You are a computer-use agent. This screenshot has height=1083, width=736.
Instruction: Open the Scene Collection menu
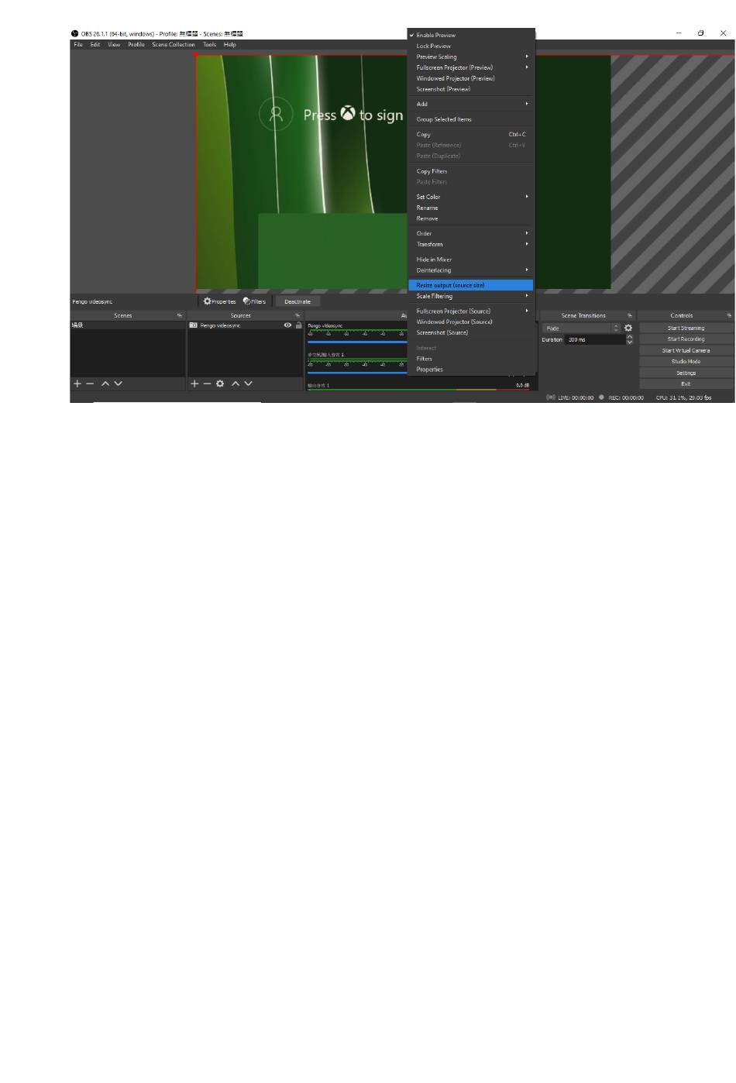(174, 44)
